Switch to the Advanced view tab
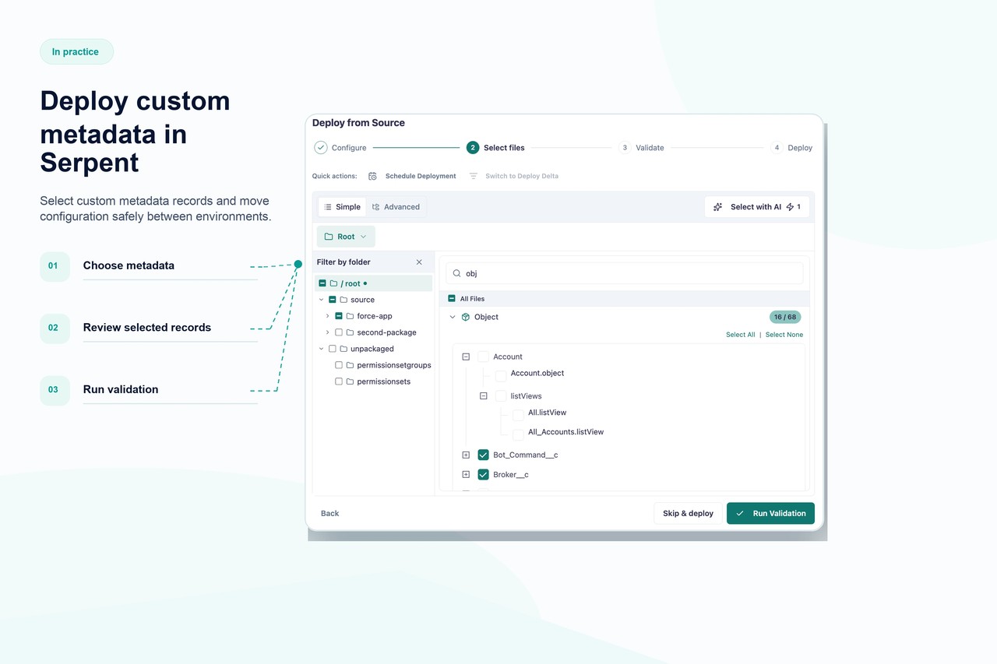Image resolution: width=997 pixels, height=664 pixels. click(396, 207)
